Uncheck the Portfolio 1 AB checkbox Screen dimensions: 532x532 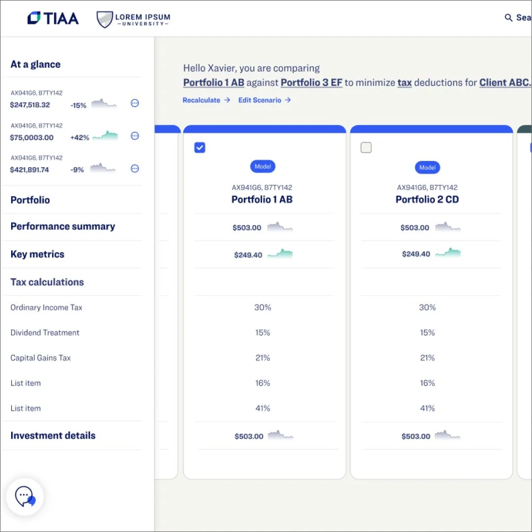(200, 148)
